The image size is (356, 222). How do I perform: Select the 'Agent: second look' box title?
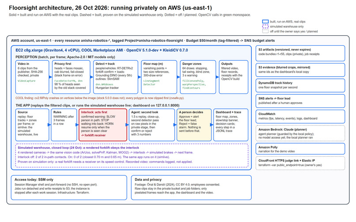click(x=144, y=112)
